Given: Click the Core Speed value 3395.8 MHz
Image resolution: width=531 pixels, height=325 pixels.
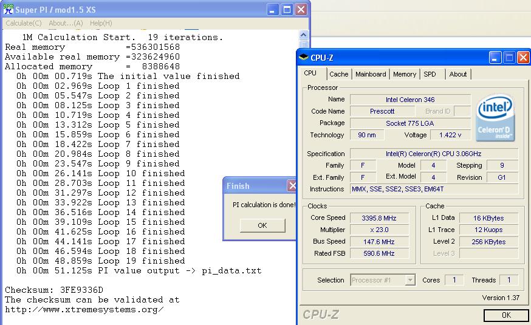Looking at the screenshot, I should (379, 218).
